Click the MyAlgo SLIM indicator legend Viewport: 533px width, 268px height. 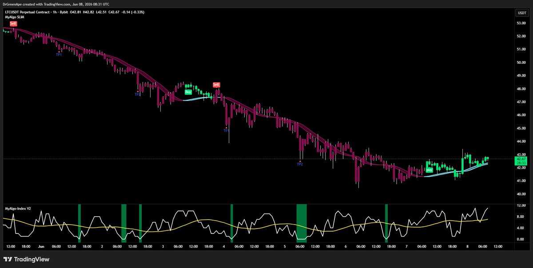pyautogui.click(x=14, y=17)
